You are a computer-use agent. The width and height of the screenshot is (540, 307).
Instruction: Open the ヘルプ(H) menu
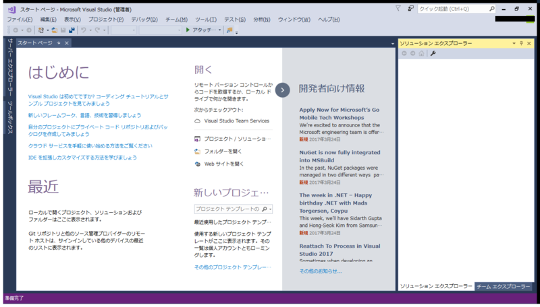pyautogui.click(x=329, y=20)
